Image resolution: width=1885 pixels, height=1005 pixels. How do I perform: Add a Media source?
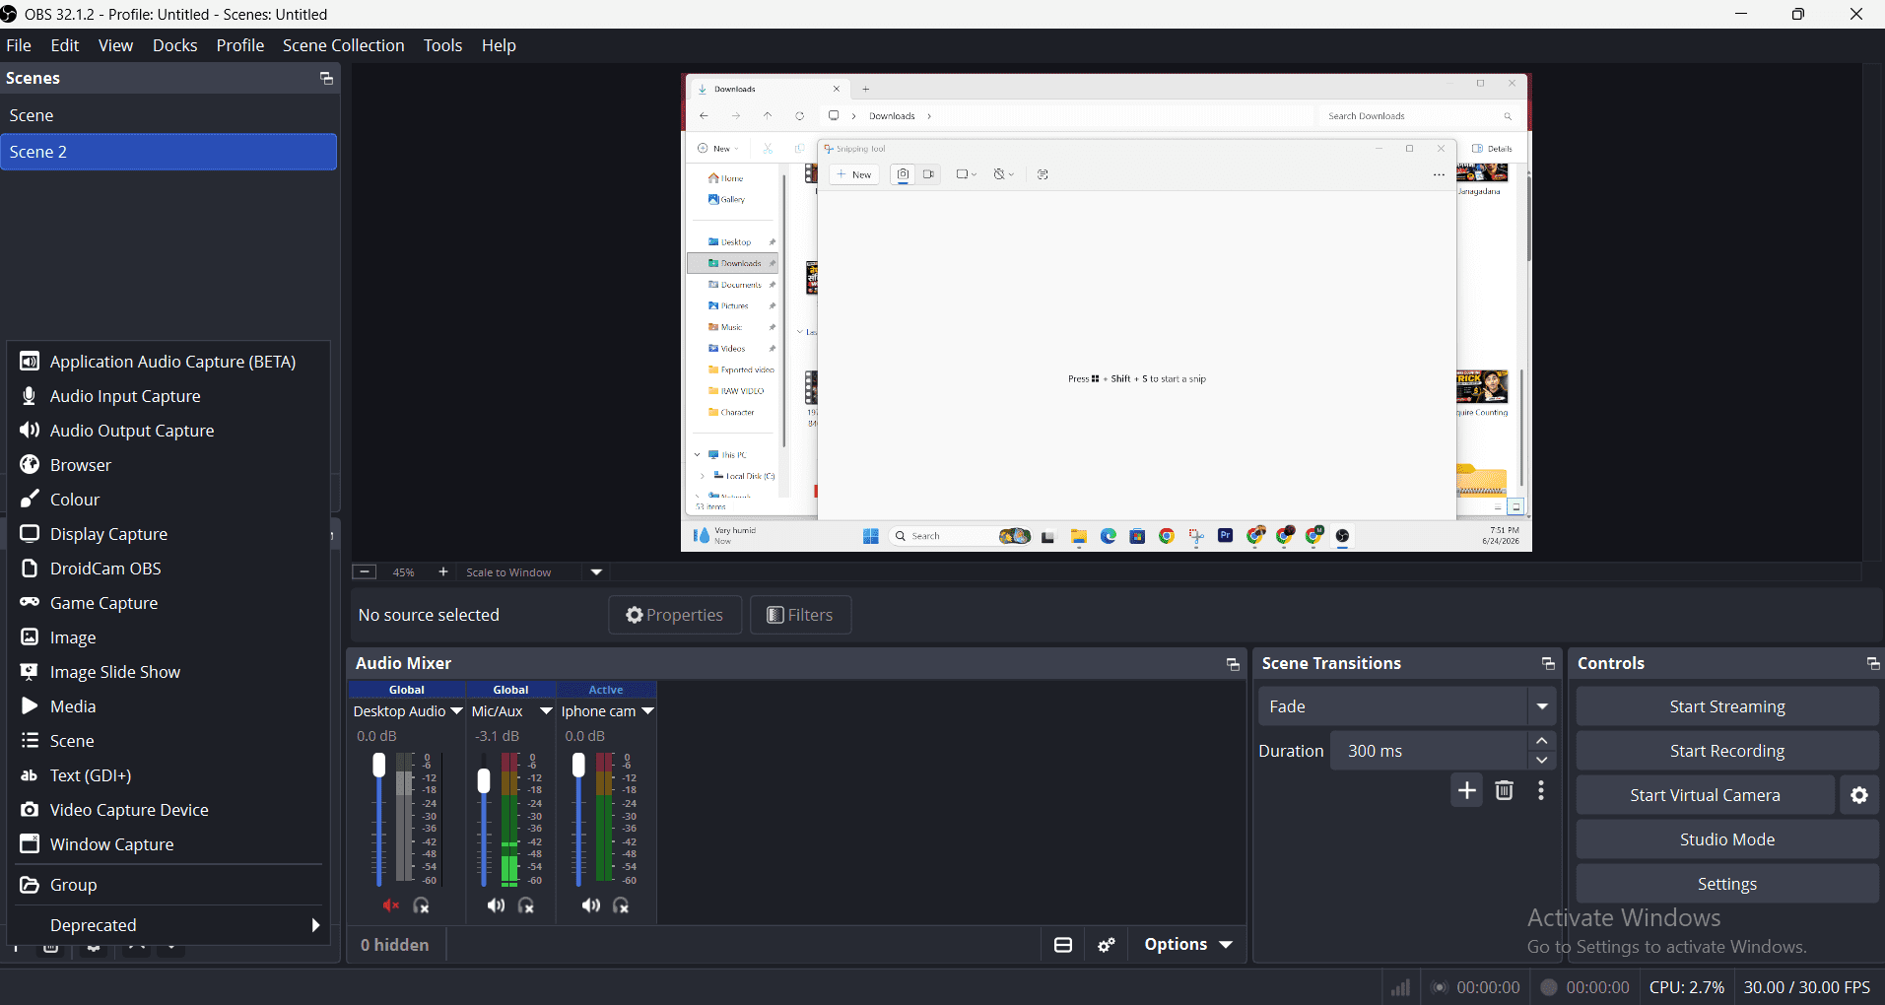(168, 706)
